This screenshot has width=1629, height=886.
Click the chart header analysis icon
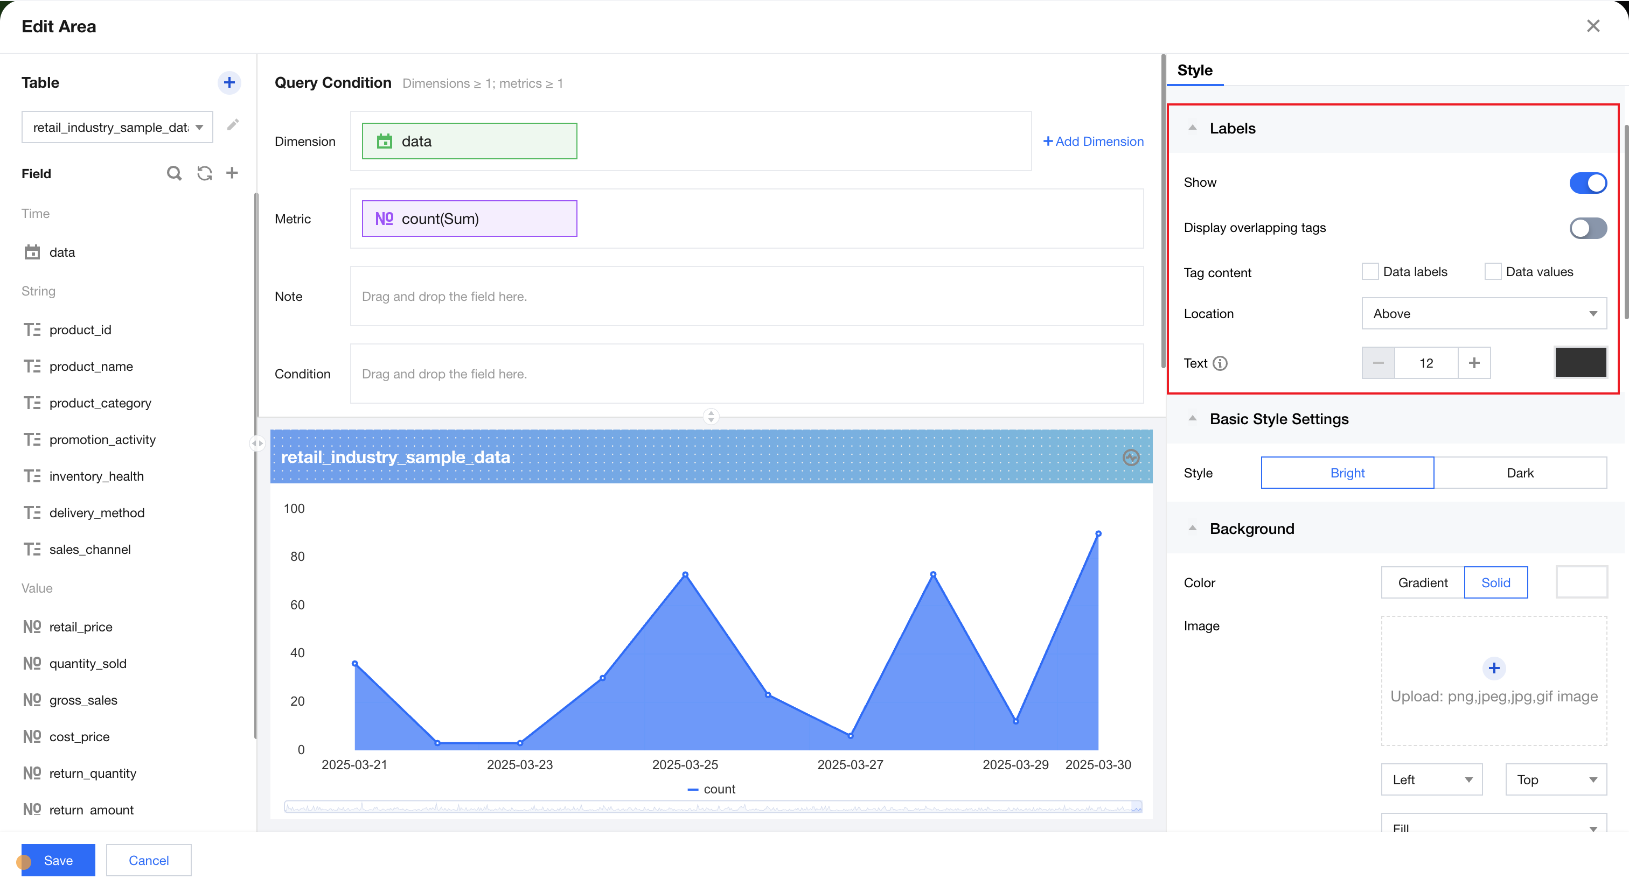pos(1131,458)
